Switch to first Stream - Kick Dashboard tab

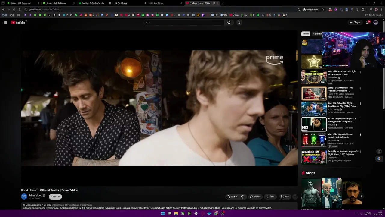[x=23, y=3]
